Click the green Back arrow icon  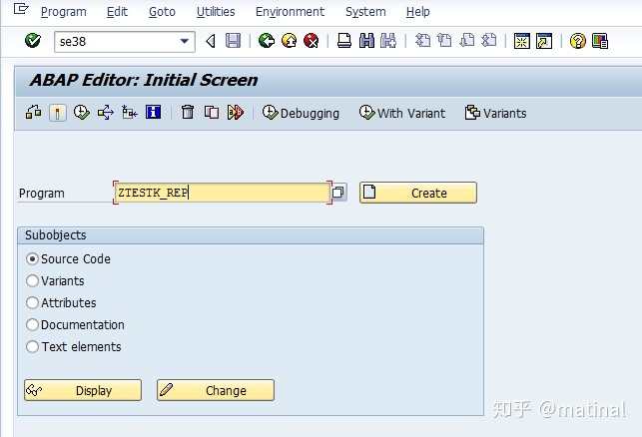[x=267, y=41]
